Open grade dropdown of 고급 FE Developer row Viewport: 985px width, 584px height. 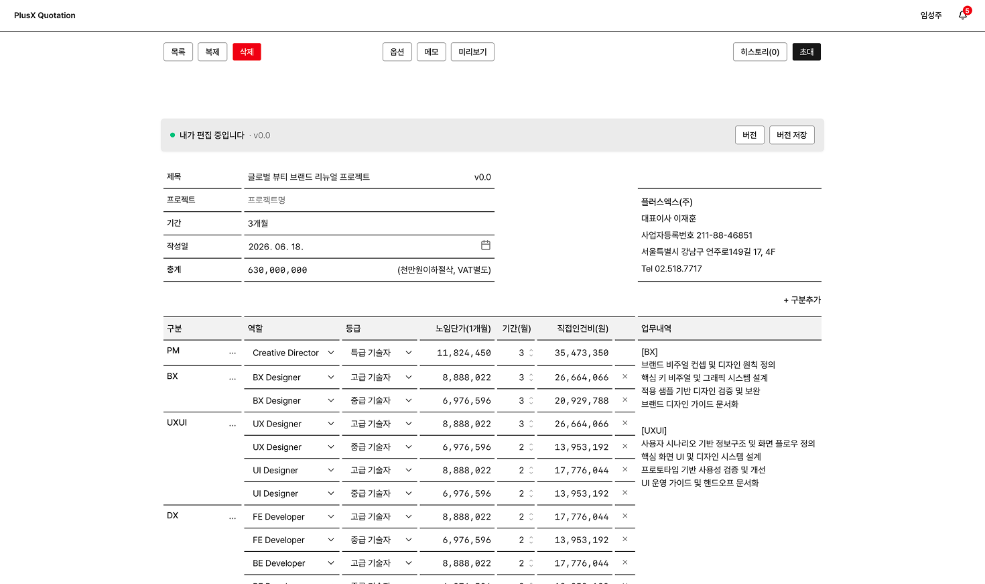[380, 517]
